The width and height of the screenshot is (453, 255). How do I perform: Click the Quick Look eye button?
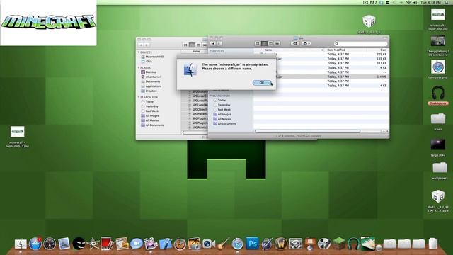point(295,44)
